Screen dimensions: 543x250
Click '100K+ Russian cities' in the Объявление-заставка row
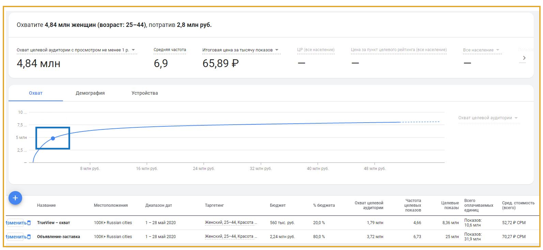click(x=113, y=237)
